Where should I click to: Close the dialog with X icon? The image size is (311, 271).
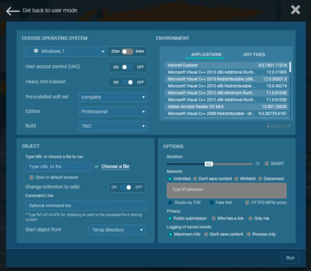pyautogui.click(x=295, y=10)
